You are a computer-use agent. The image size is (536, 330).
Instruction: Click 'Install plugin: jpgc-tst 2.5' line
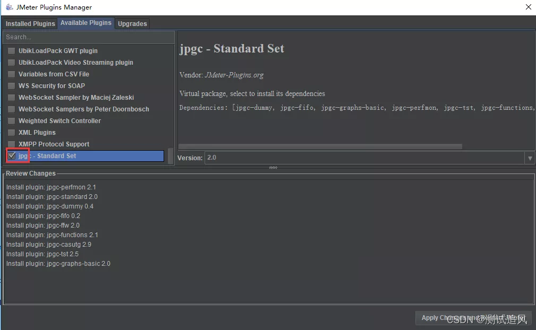[42, 254]
